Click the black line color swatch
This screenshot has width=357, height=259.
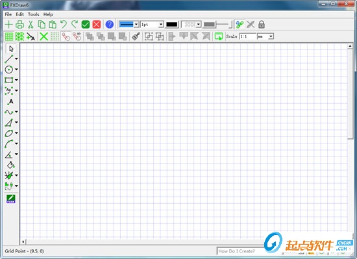[x=172, y=25]
